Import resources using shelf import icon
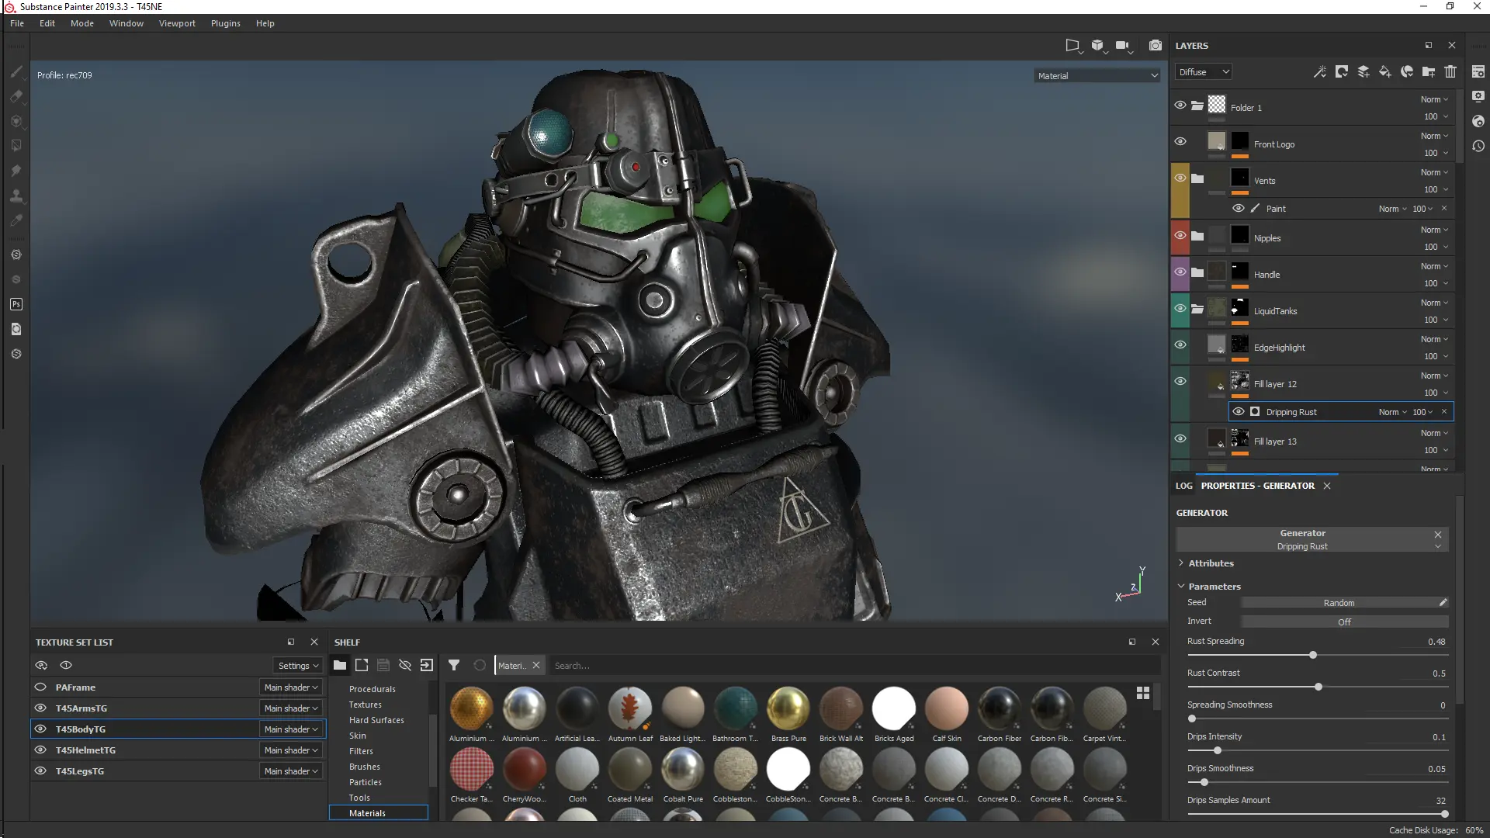This screenshot has width=1490, height=838. [427, 665]
